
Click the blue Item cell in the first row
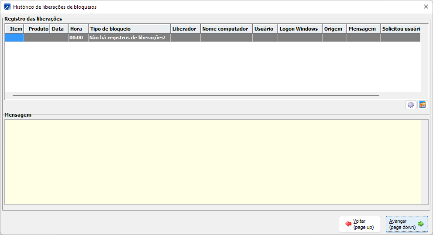(x=14, y=38)
